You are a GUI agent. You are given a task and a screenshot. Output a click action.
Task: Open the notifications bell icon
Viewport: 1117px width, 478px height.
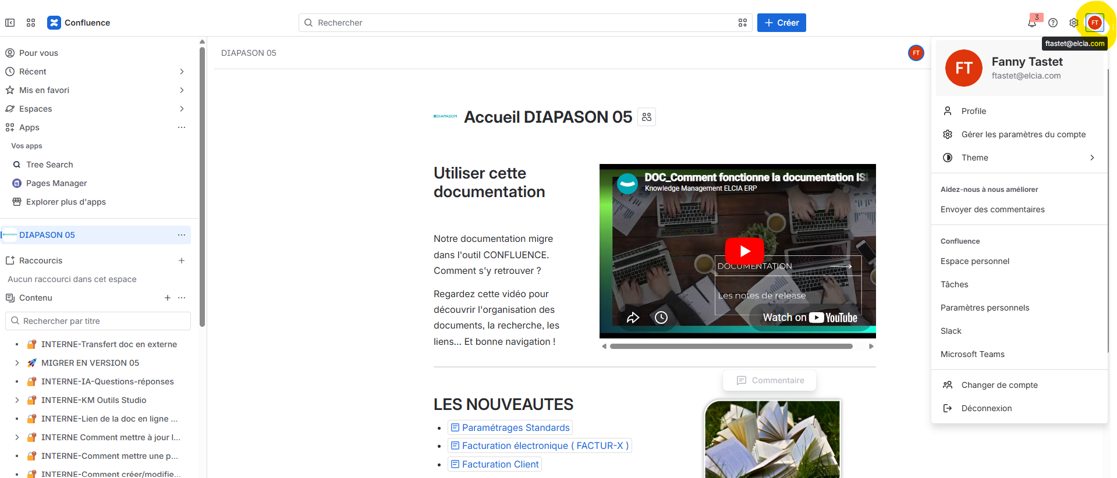(1032, 23)
